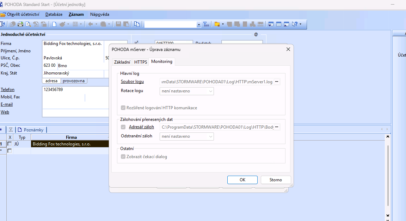Click the copy record toolbar icon
The image size is (406, 221).
(x=137, y=24)
